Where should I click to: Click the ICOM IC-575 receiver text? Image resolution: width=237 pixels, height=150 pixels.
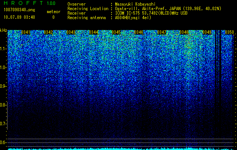(x=151, y=13)
